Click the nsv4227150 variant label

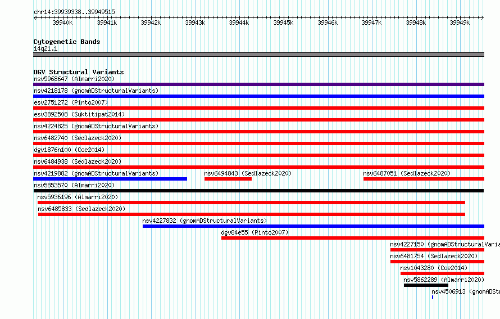(445, 244)
